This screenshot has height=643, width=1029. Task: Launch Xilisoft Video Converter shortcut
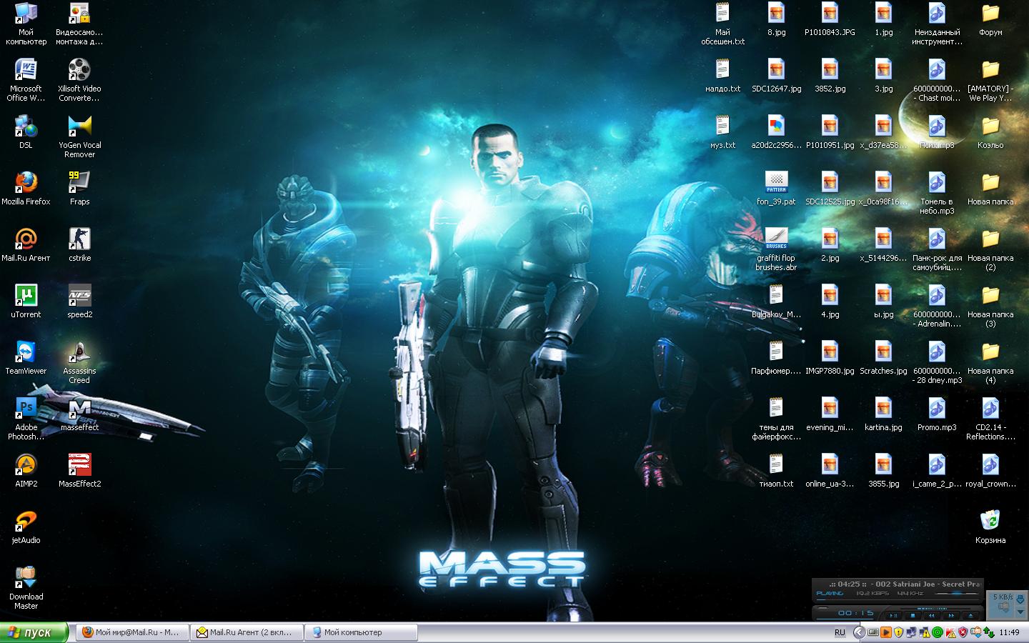click(x=79, y=80)
